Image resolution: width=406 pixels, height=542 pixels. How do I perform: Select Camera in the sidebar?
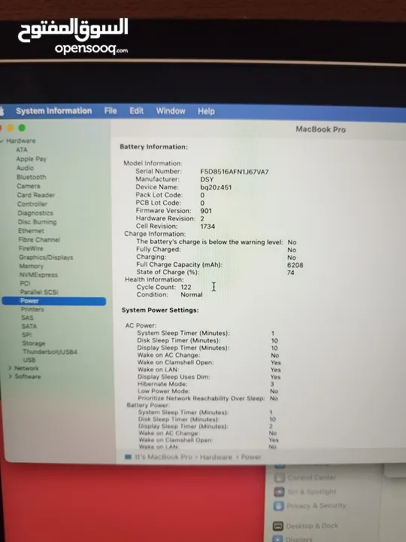point(29,186)
